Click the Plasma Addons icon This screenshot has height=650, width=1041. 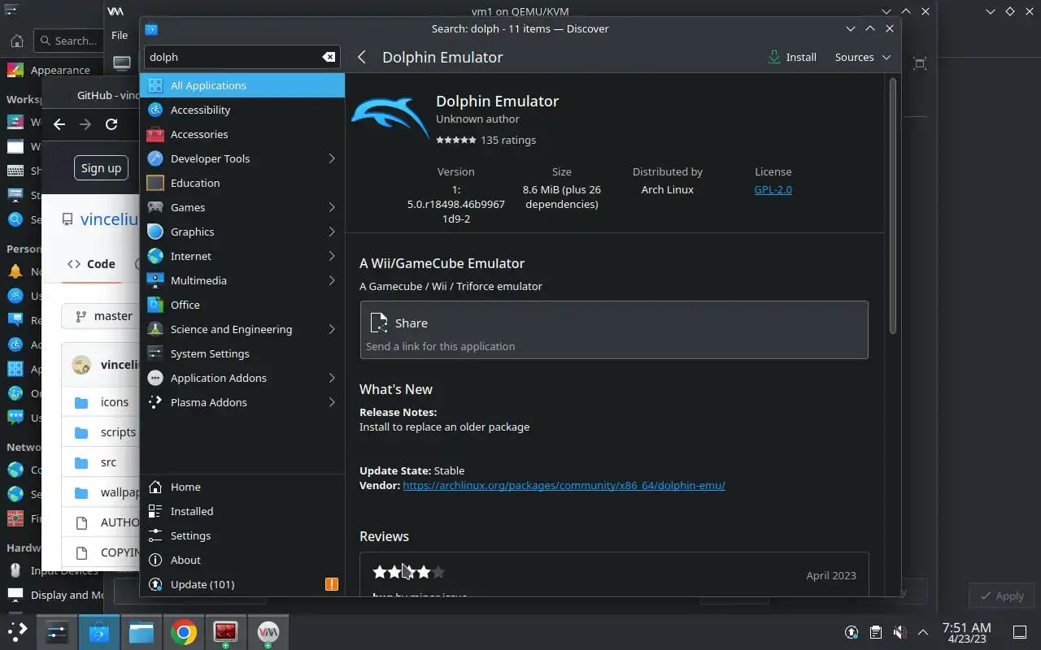(155, 402)
